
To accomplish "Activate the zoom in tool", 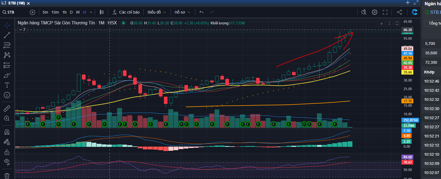I will coord(7,118).
